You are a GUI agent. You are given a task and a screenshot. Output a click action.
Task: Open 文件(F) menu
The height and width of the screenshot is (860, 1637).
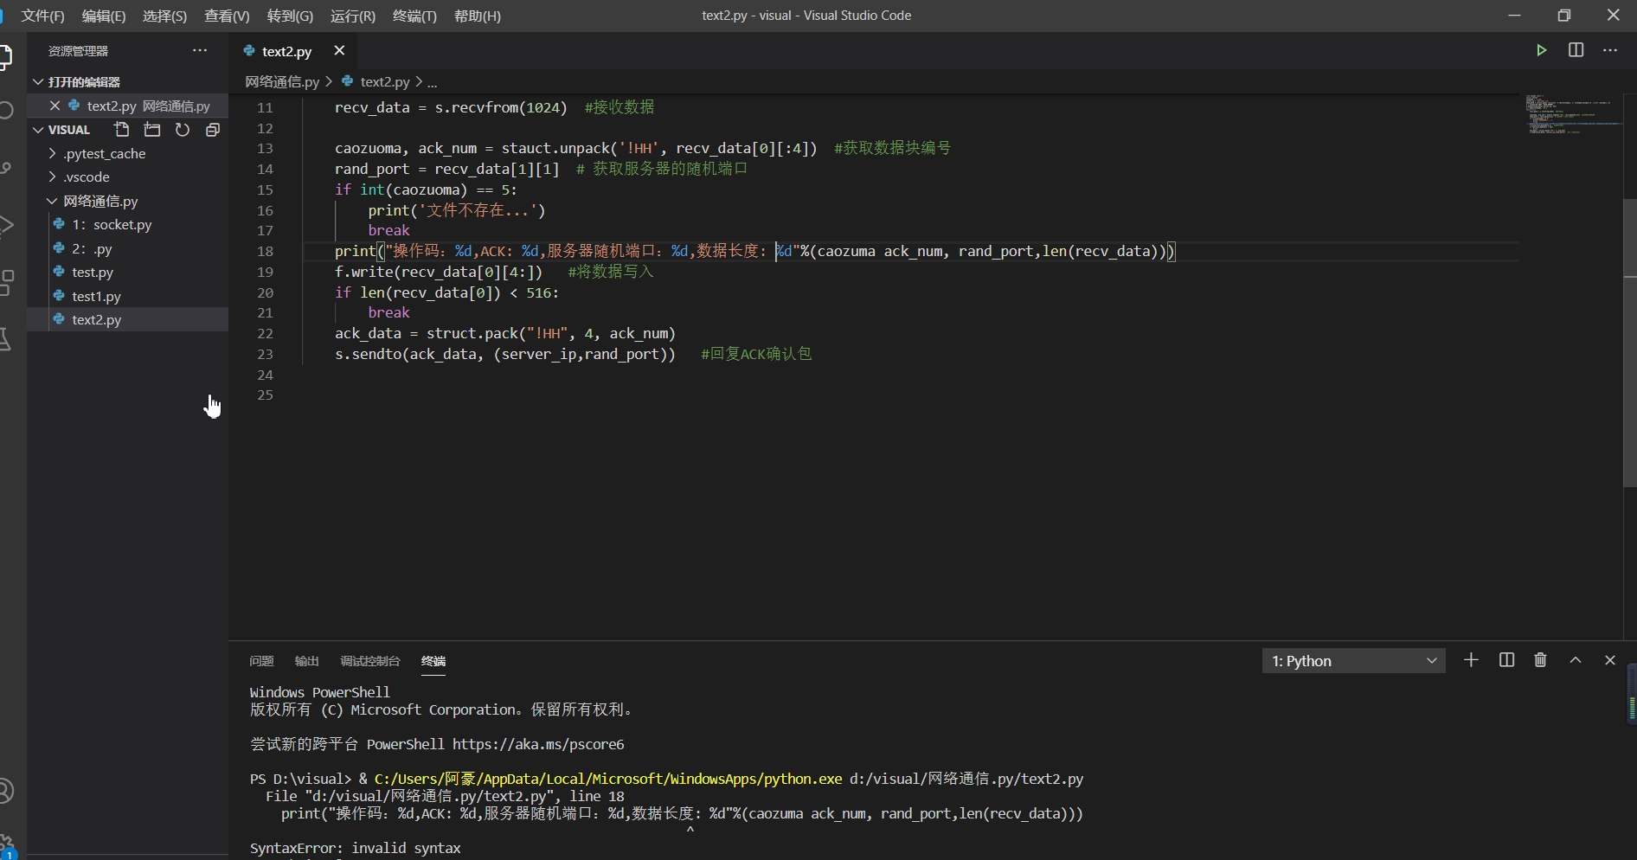(42, 16)
